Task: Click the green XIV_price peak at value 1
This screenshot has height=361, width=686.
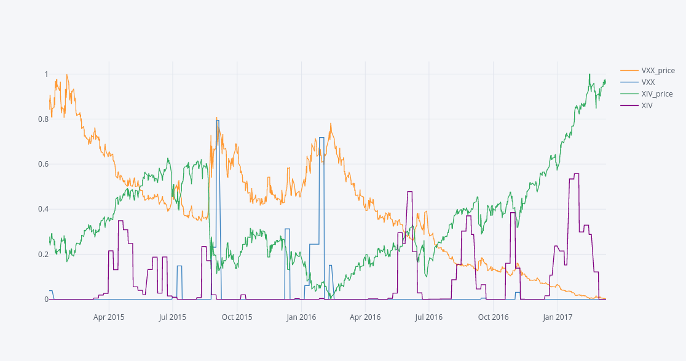Action: point(589,75)
